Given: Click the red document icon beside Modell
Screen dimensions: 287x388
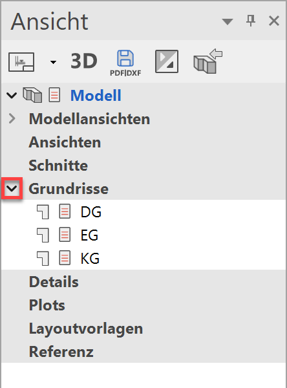Looking at the screenshot, I should coord(54,95).
